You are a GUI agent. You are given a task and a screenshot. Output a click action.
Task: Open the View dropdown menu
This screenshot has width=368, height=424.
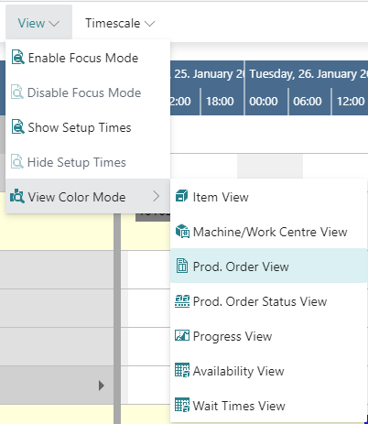click(38, 23)
